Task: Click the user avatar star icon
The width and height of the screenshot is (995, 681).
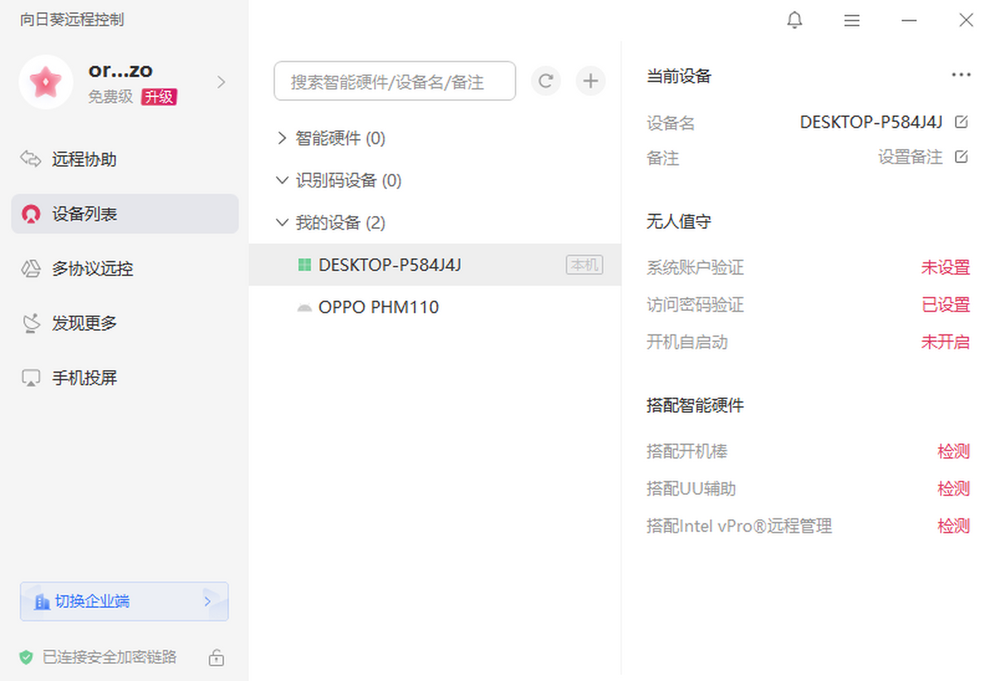Action: coord(46,82)
